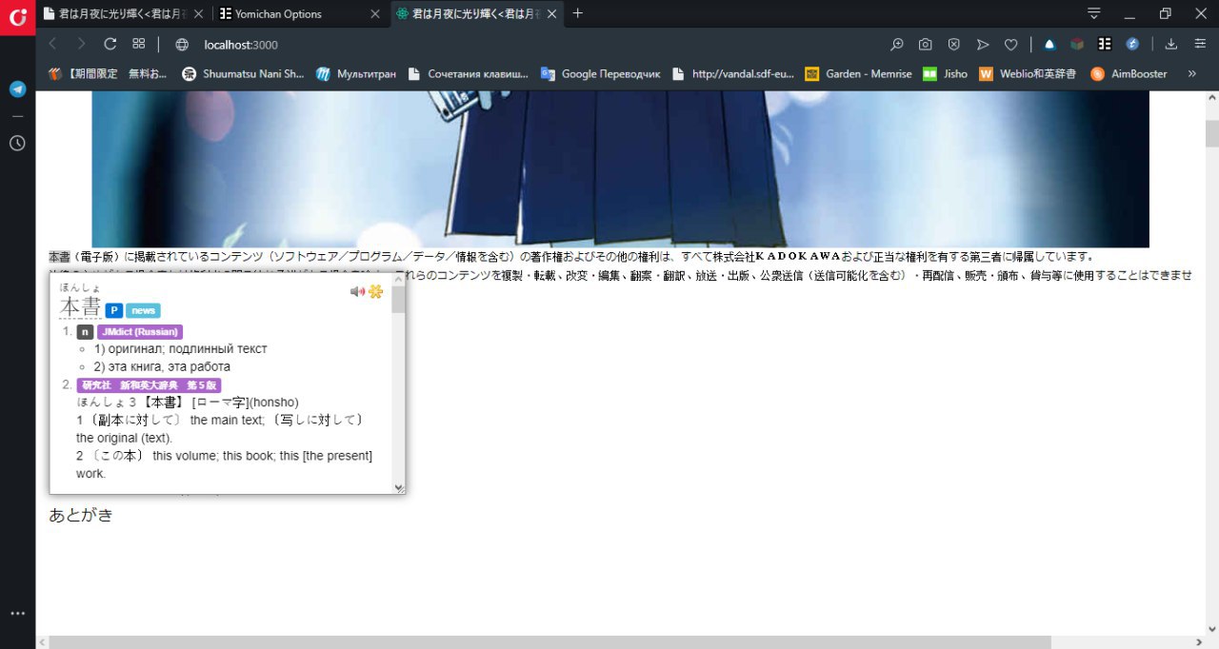This screenshot has height=649, width=1219.
Task: Take a snapshot with camera icon
Action: pos(925,44)
